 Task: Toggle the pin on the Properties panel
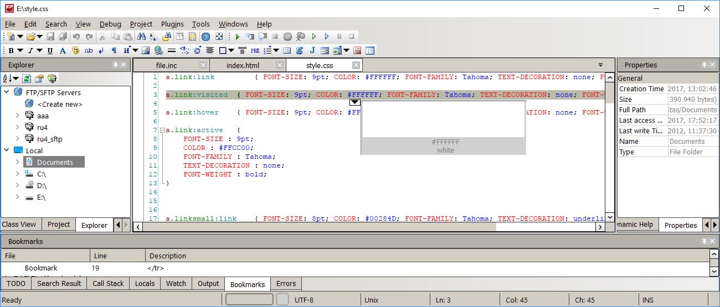[x=704, y=65]
